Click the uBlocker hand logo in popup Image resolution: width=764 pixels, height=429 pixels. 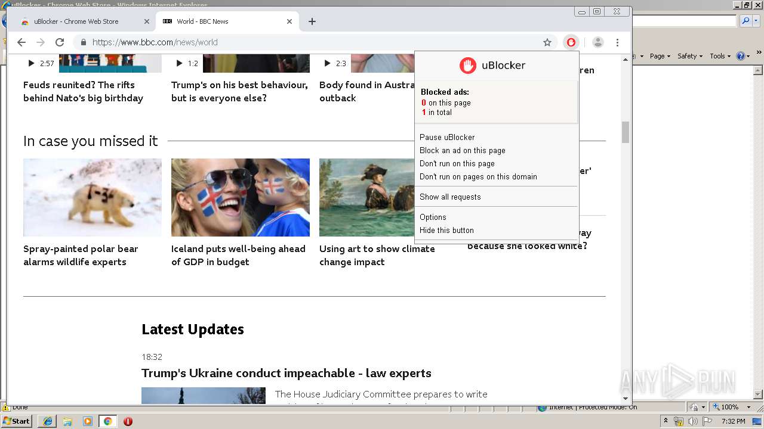467,66
